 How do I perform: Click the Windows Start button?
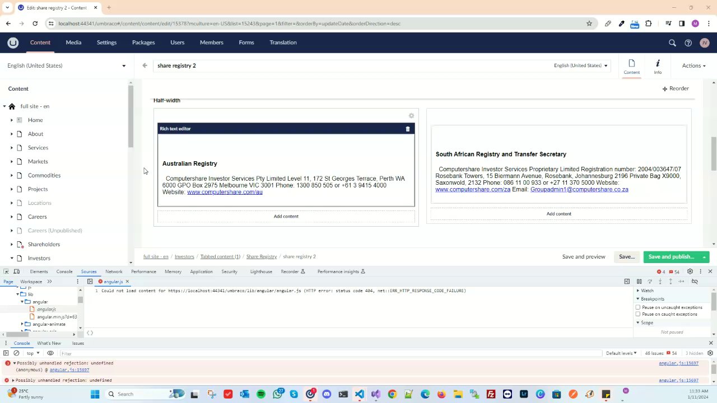pos(95,394)
